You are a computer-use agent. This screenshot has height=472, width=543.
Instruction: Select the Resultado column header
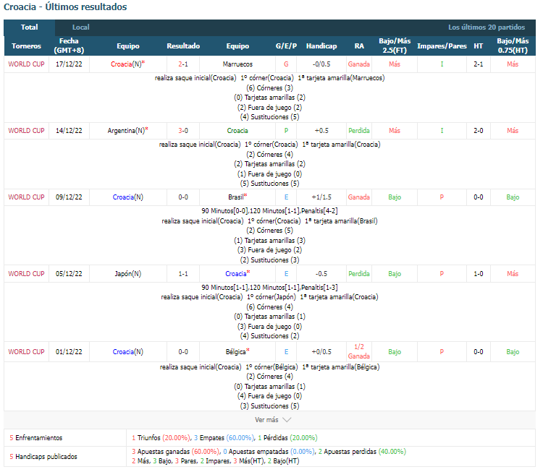pyautogui.click(x=183, y=46)
